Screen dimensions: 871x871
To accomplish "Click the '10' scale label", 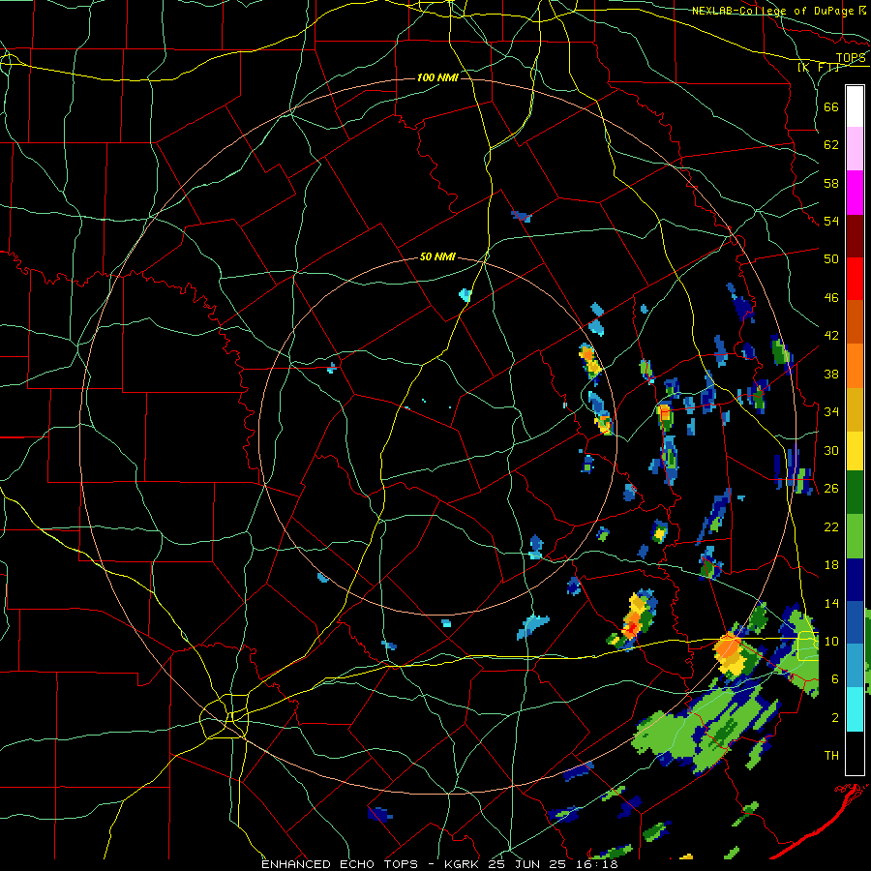I will tap(831, 641).
